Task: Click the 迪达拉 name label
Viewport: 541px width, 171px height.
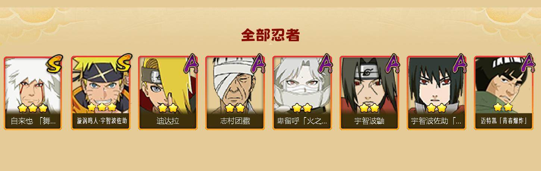Action: [x=168, y=121]
